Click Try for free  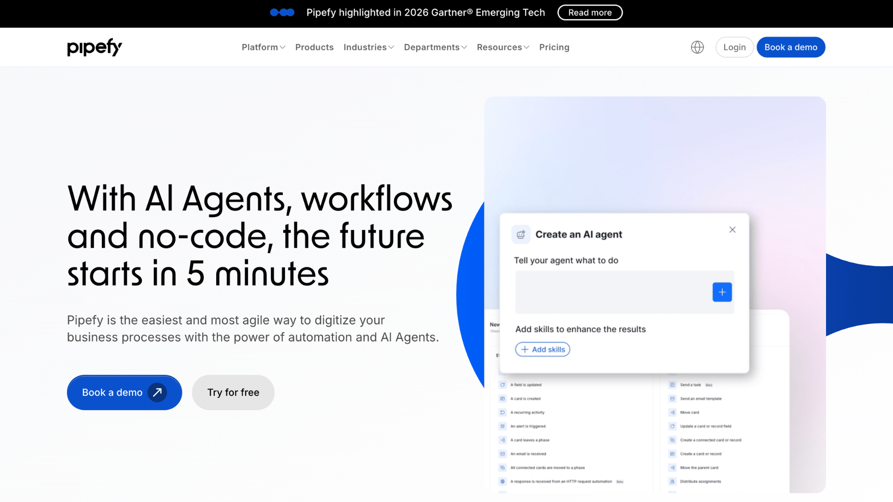pyautogui.click(x=233, y=392)
